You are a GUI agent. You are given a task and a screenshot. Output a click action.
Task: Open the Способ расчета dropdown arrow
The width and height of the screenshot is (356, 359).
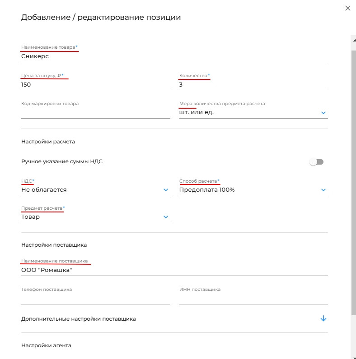coord(323,190)
